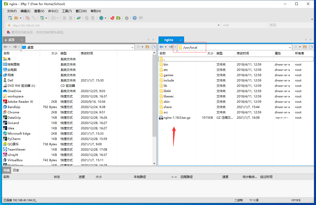Click Back arrow in remote nginx pane
316x205 pixels.
(161, 47)
